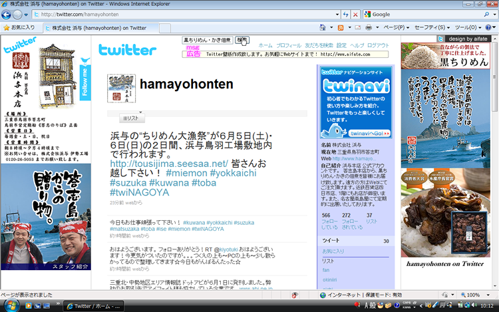Open the ホーム navigation link
Viewport: 499px width, 312px height.
point(265,45)
